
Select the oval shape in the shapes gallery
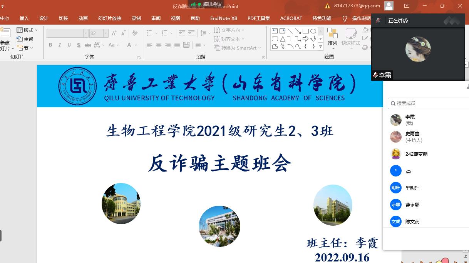[313, 31]
